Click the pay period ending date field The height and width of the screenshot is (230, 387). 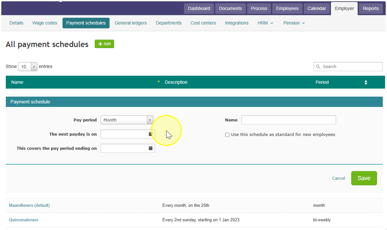[128, 148]
